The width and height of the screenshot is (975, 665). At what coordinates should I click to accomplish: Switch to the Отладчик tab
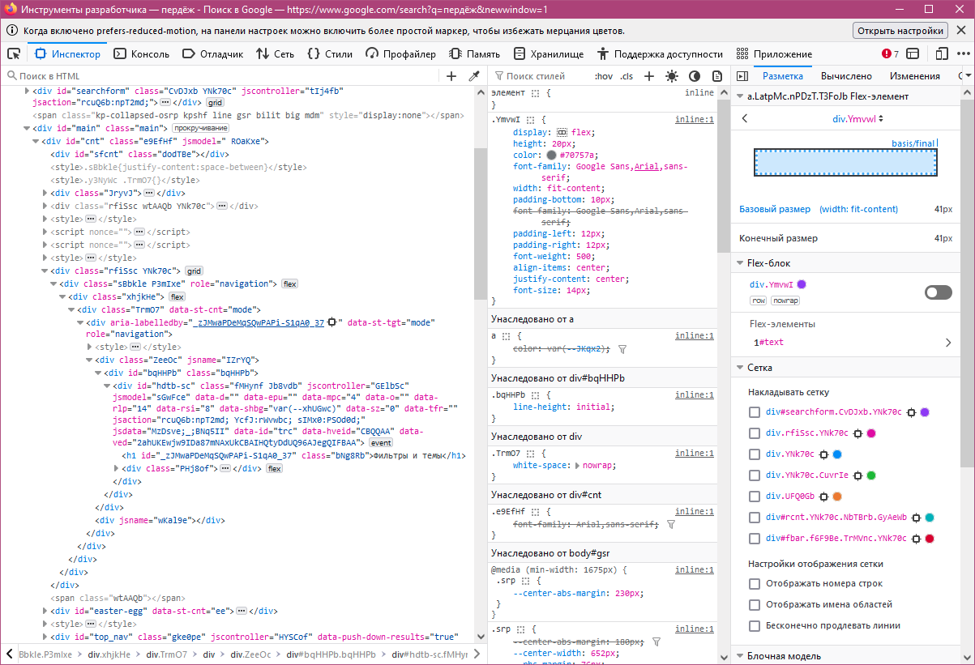(213, 54)
